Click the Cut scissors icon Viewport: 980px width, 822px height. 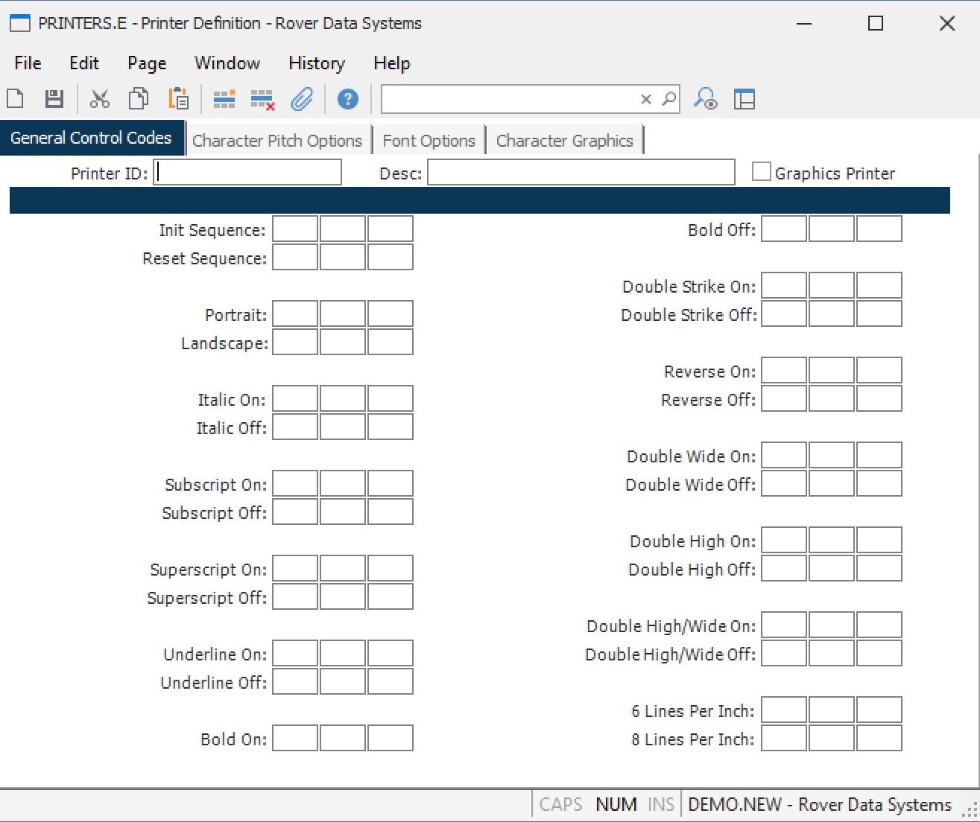coord(100,99)
